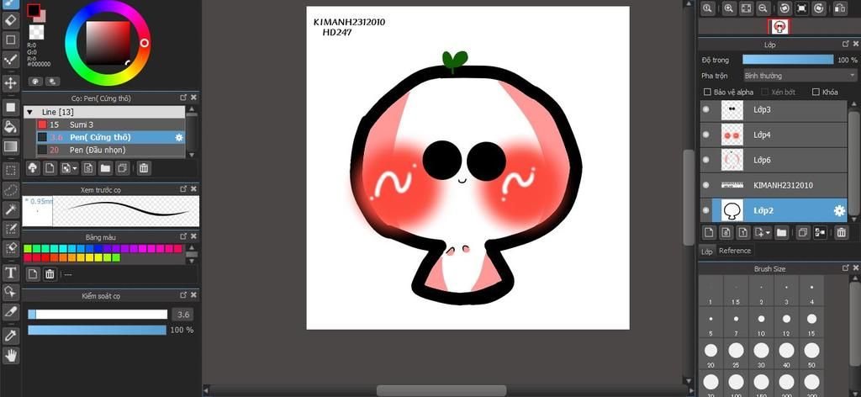The width and height of the screenshot is (861, 397).
Task: Zoom in on the navigator
Action: point(728,8)
